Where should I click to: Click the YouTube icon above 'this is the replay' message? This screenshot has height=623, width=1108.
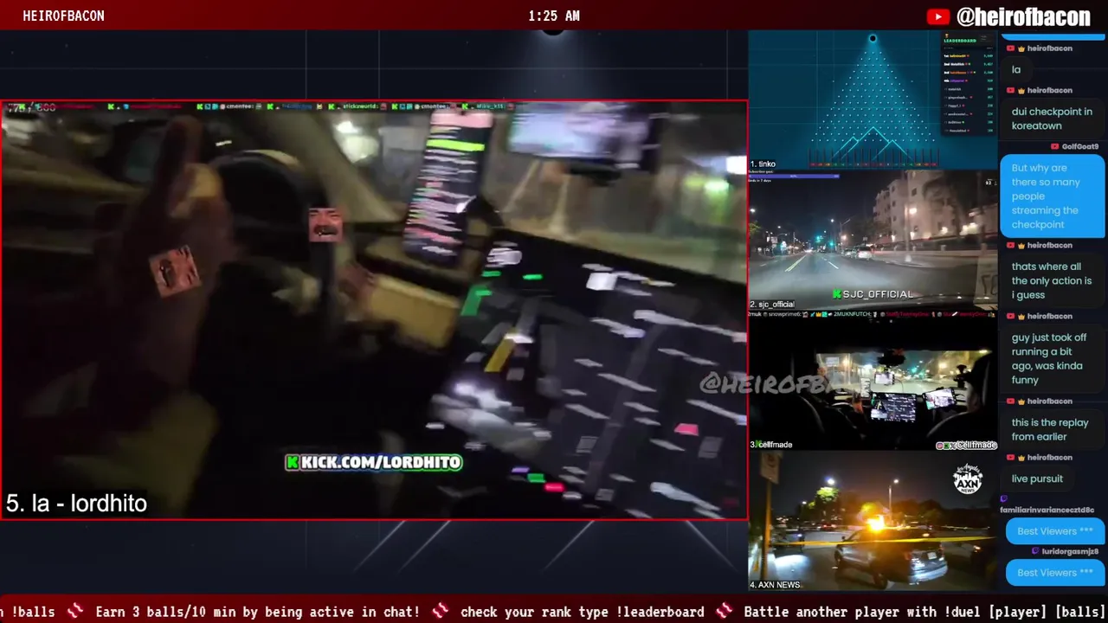click(x=1011, y=401)
